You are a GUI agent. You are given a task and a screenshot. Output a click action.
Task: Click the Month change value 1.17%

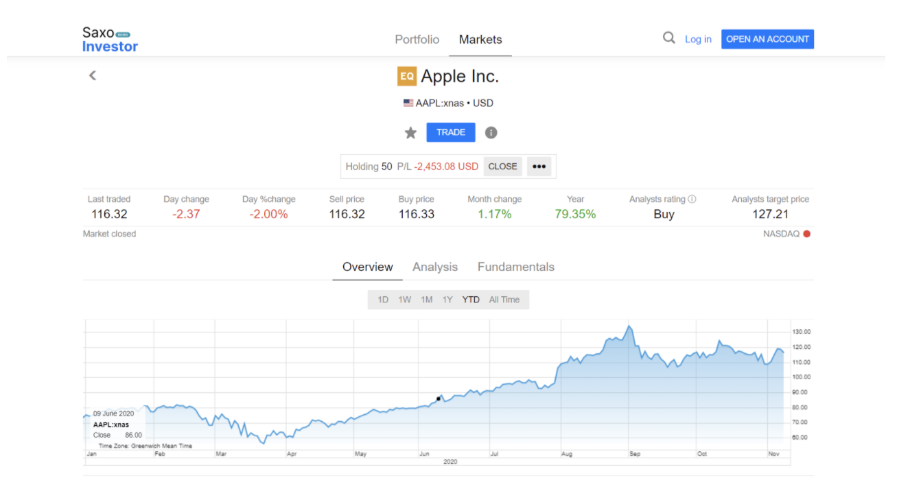495,214
